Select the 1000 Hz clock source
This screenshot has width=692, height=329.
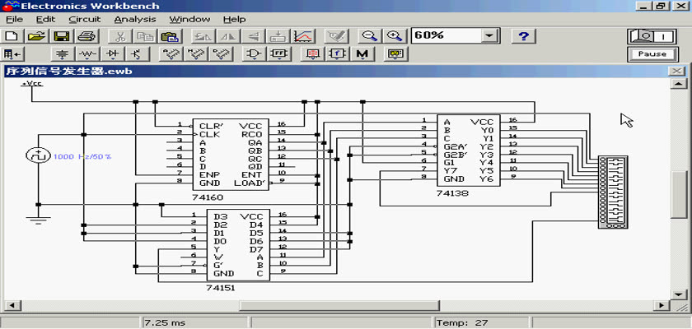coord(38,155)
